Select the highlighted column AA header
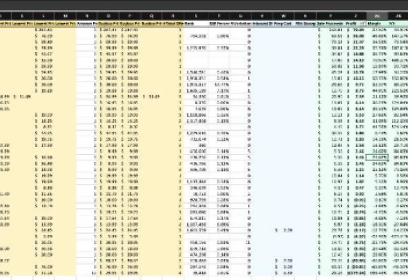The image size is (408, 280). [x=377, y=16]
